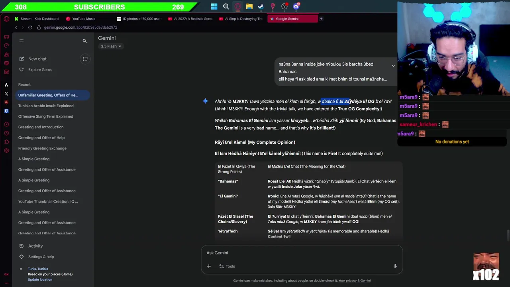Open Greeting and Introduction chat

(x=41, y=127)
